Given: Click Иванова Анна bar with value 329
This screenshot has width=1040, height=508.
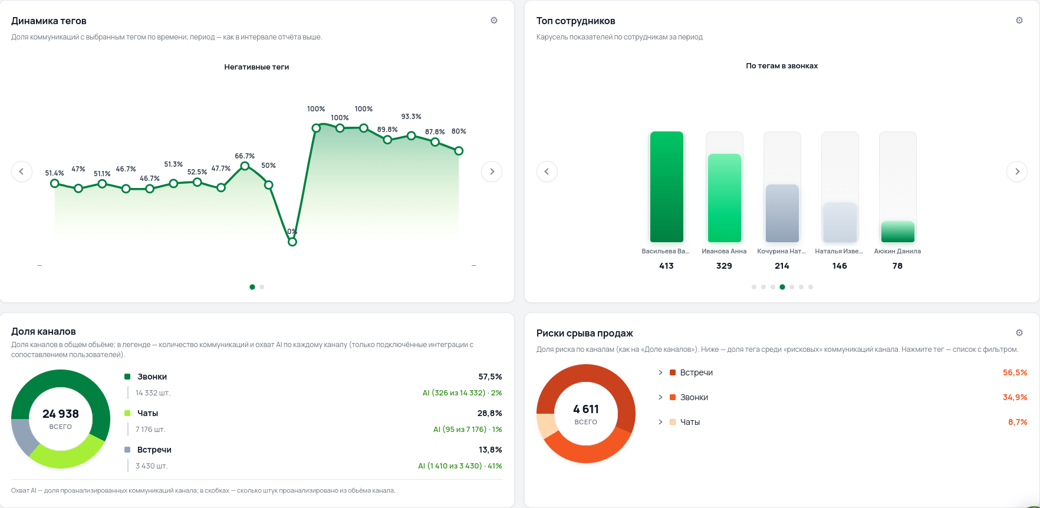Looking at the screenshot, I should (725, 198).
